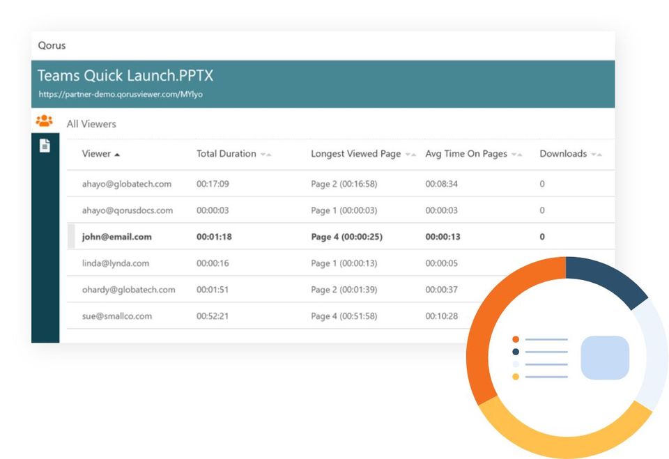Click downloads value for ahayo@globatech.com

tap(542, 184)
